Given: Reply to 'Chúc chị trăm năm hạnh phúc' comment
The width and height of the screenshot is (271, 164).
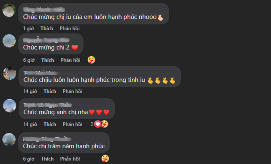Looking at the screenshot, I should click(x=70, y=159).
